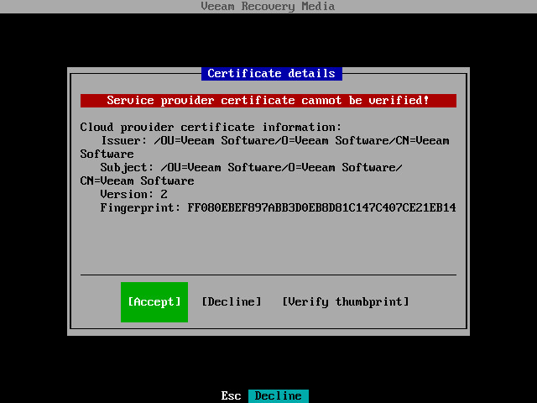The height and width of the screenshot is (403, 537).
Task: Click the Version: 2 line
Action: click(134, 194)
